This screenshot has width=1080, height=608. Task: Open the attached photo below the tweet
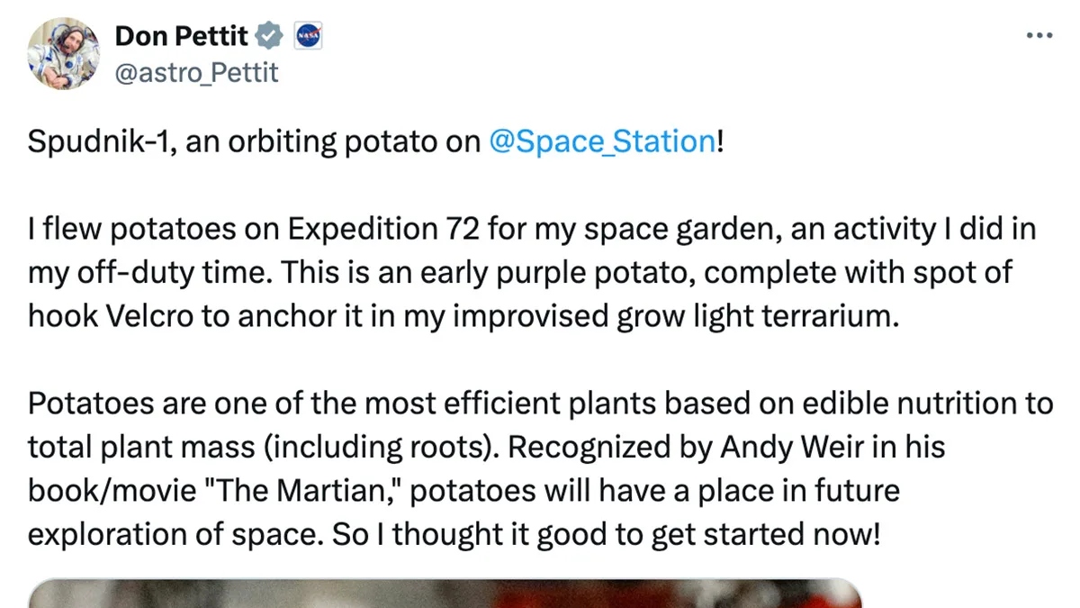(x=445, y=594)
